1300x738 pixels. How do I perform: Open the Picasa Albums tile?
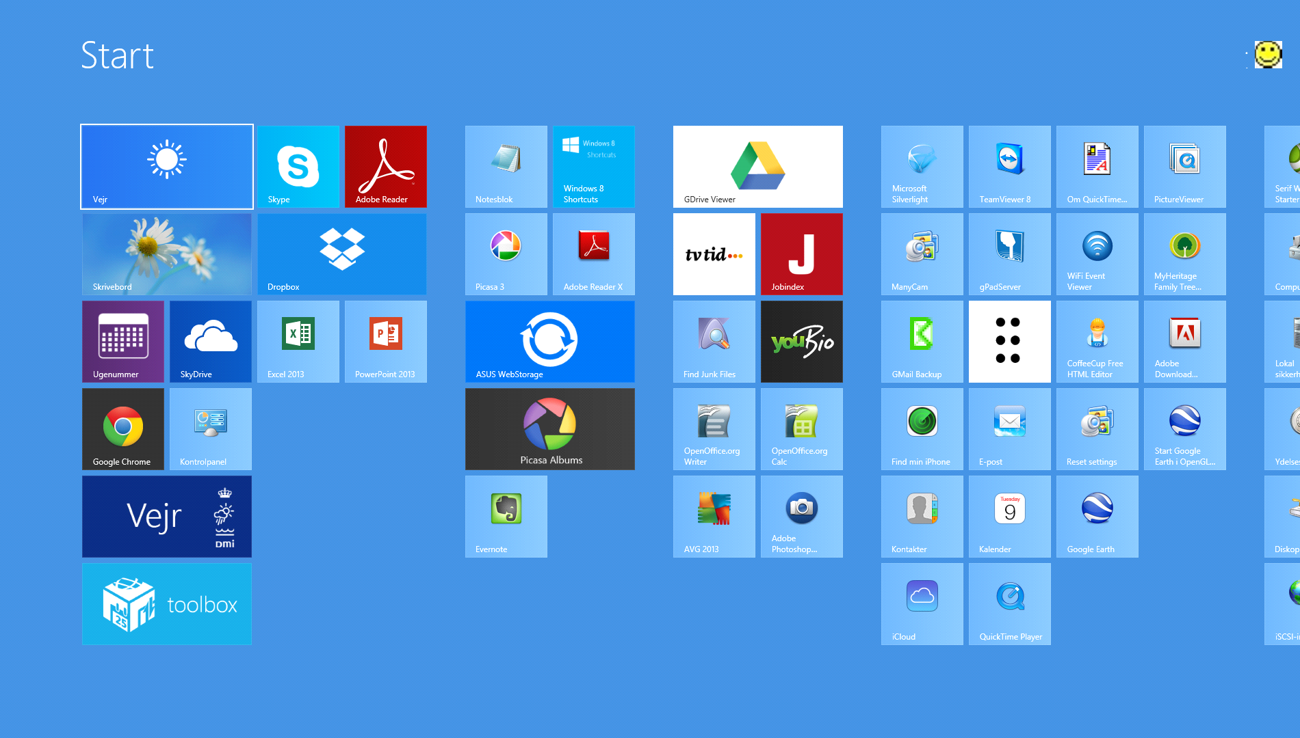point(550,429)
